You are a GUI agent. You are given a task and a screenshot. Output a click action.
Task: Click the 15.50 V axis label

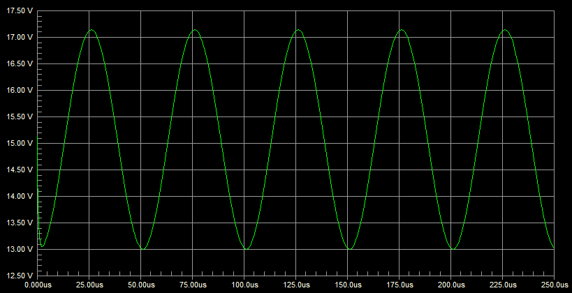[x=20, y=117]
